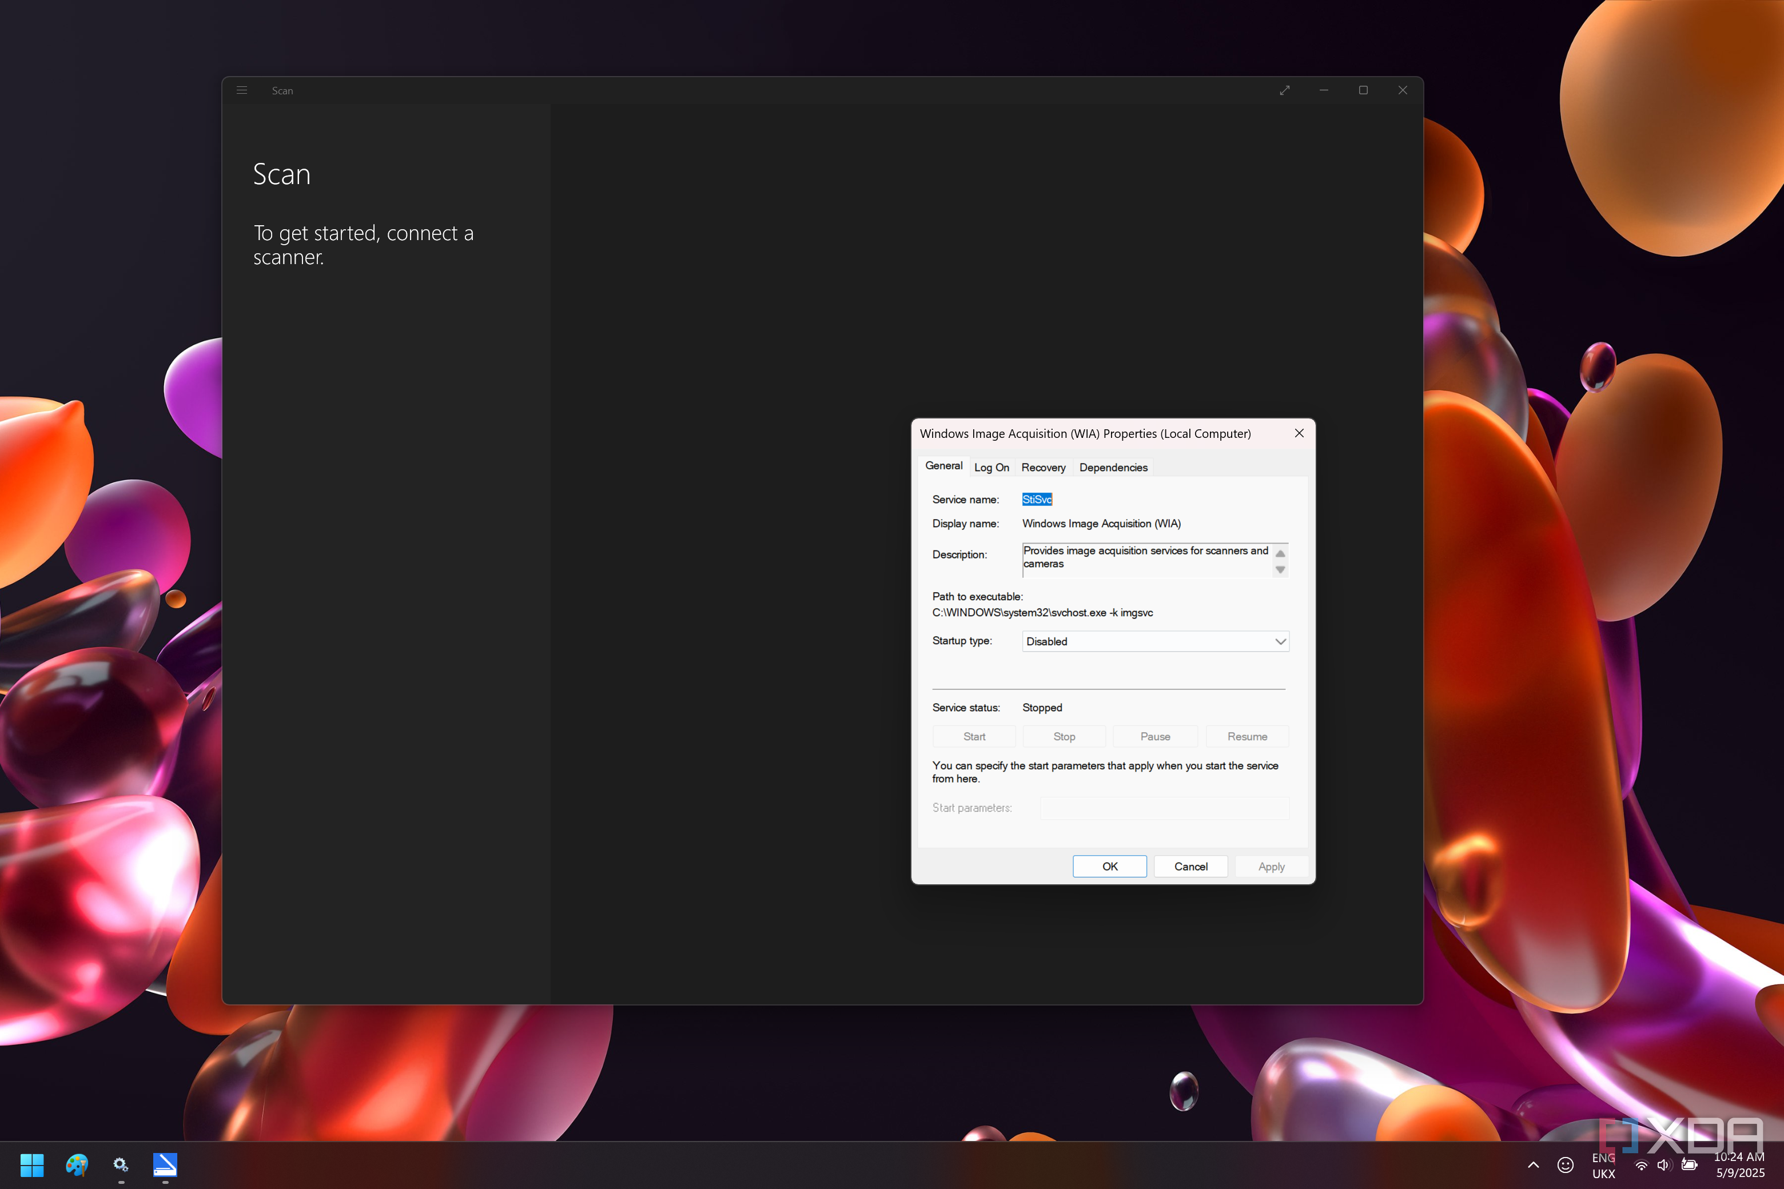Open the Dependencies tab
1784x1189 pixels.
click(x=1113, y=467)
